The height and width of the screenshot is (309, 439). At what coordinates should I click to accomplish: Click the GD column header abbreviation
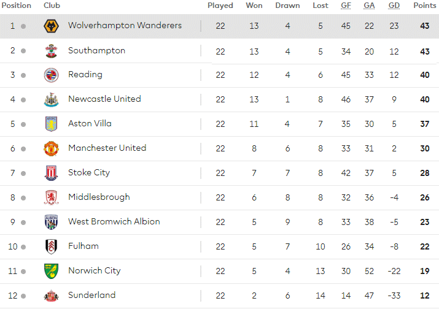394,6
